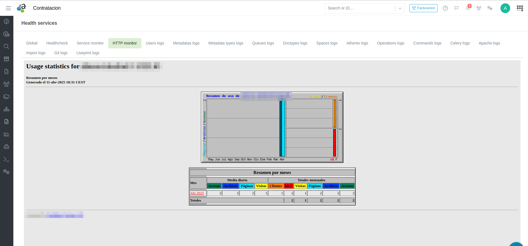The height and width of the screenshot is (246, 528).
Task: Open the Abr 2025 monthly report link
Action: (197, 193)
